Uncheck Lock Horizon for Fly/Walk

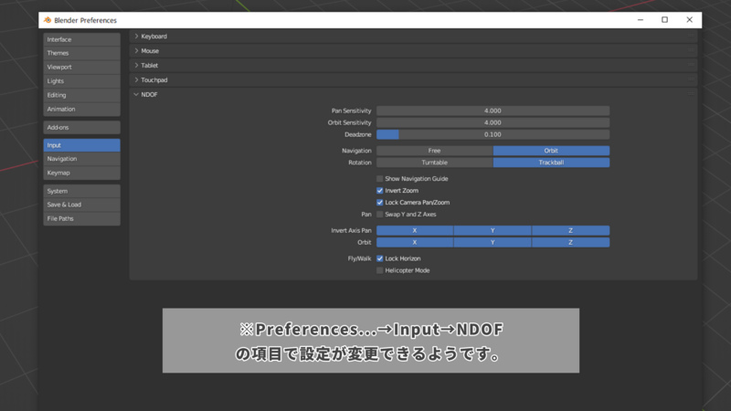380,258
